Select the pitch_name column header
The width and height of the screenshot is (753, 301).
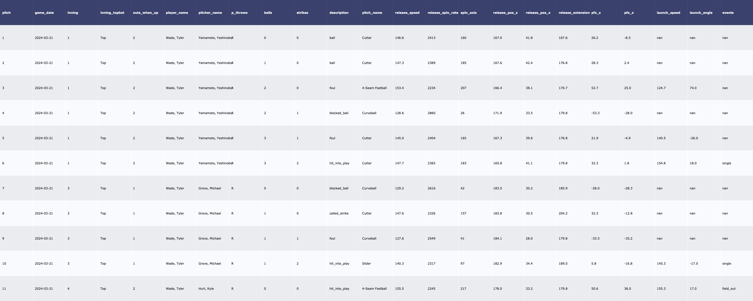tap(372, 13)
